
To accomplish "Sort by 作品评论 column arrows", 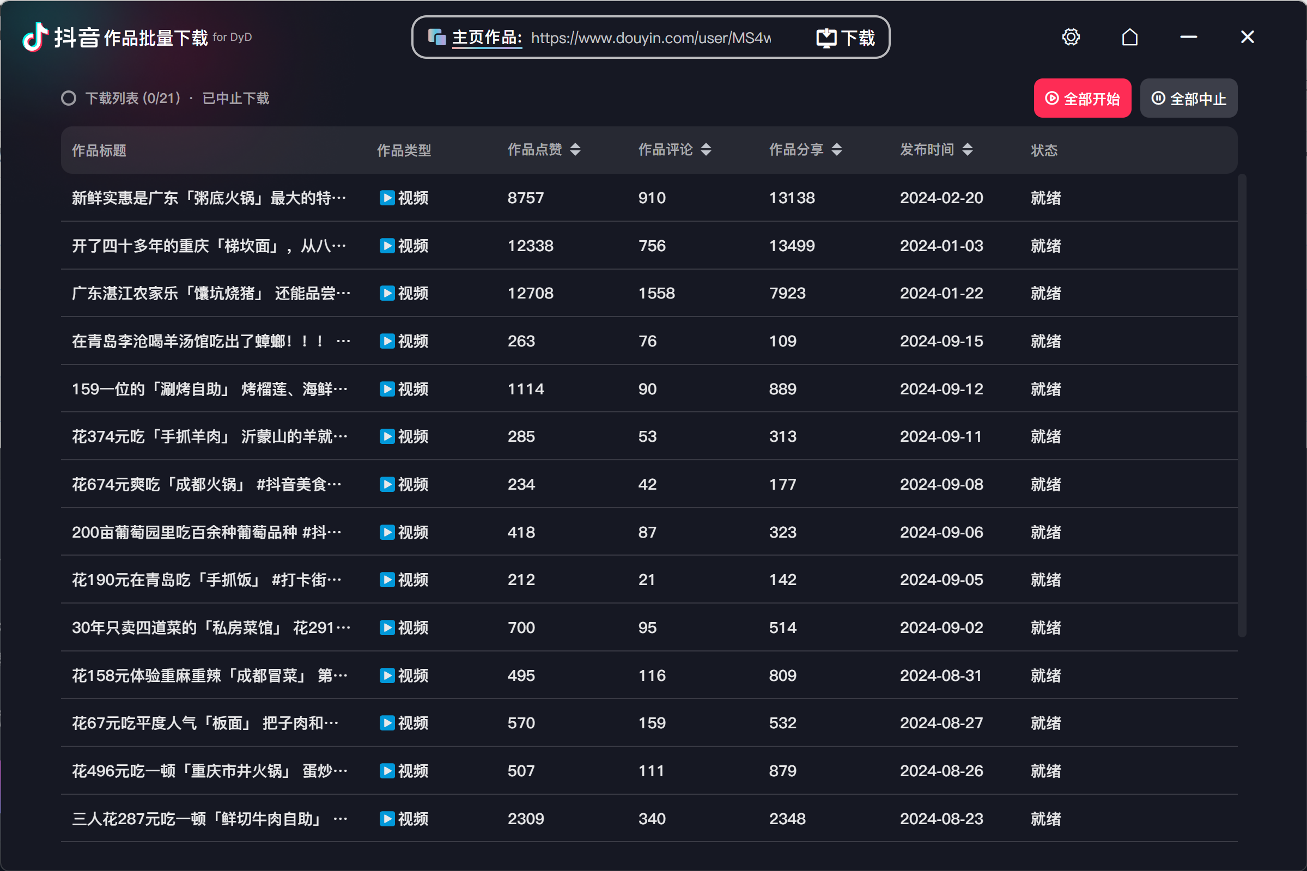I will [706, 149].
